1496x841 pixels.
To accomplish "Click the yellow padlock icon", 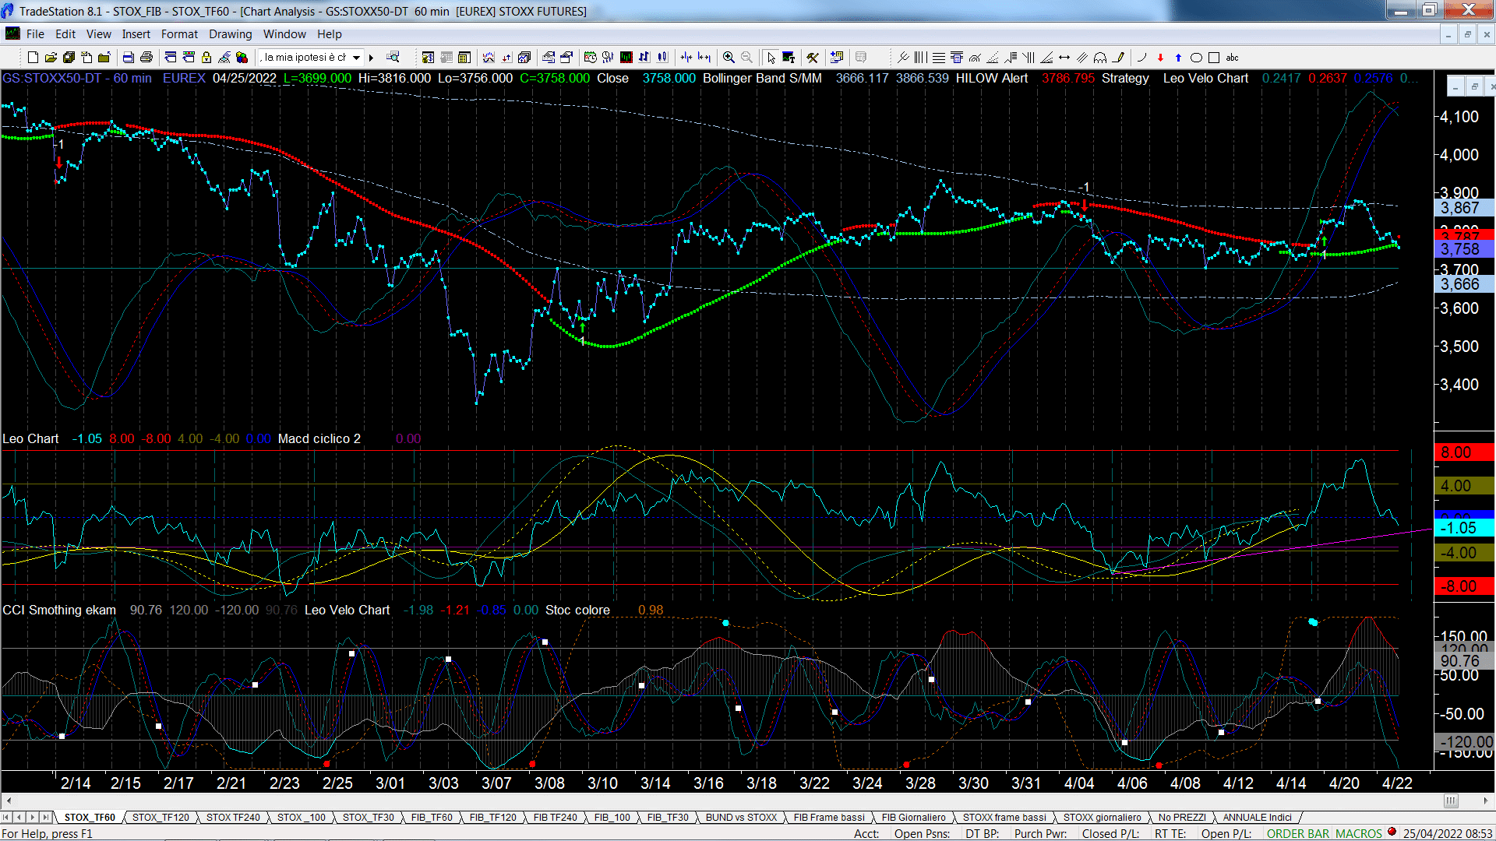I will (206, 57).
